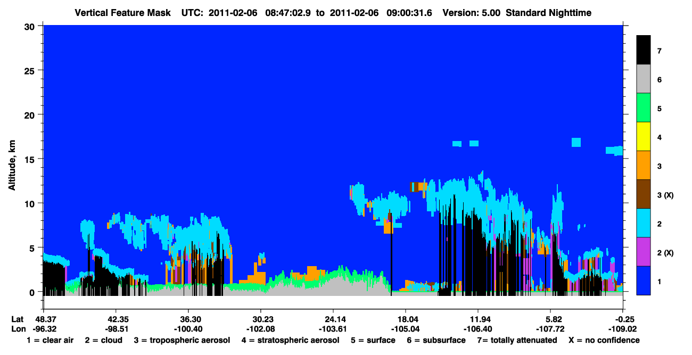Click the colorbar label 4
The width and height of the screenshot is (692, 355).
tap(659, 137)
